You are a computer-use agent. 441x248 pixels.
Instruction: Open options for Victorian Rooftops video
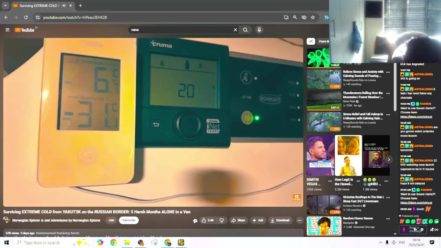click(388, 198)
